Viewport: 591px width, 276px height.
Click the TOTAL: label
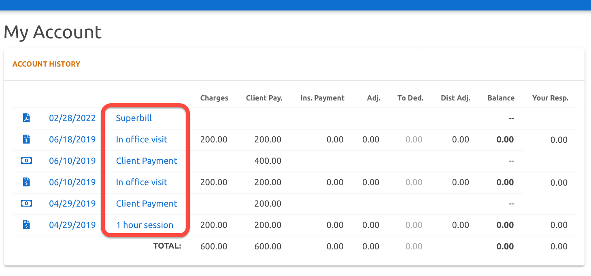point(167,245)
